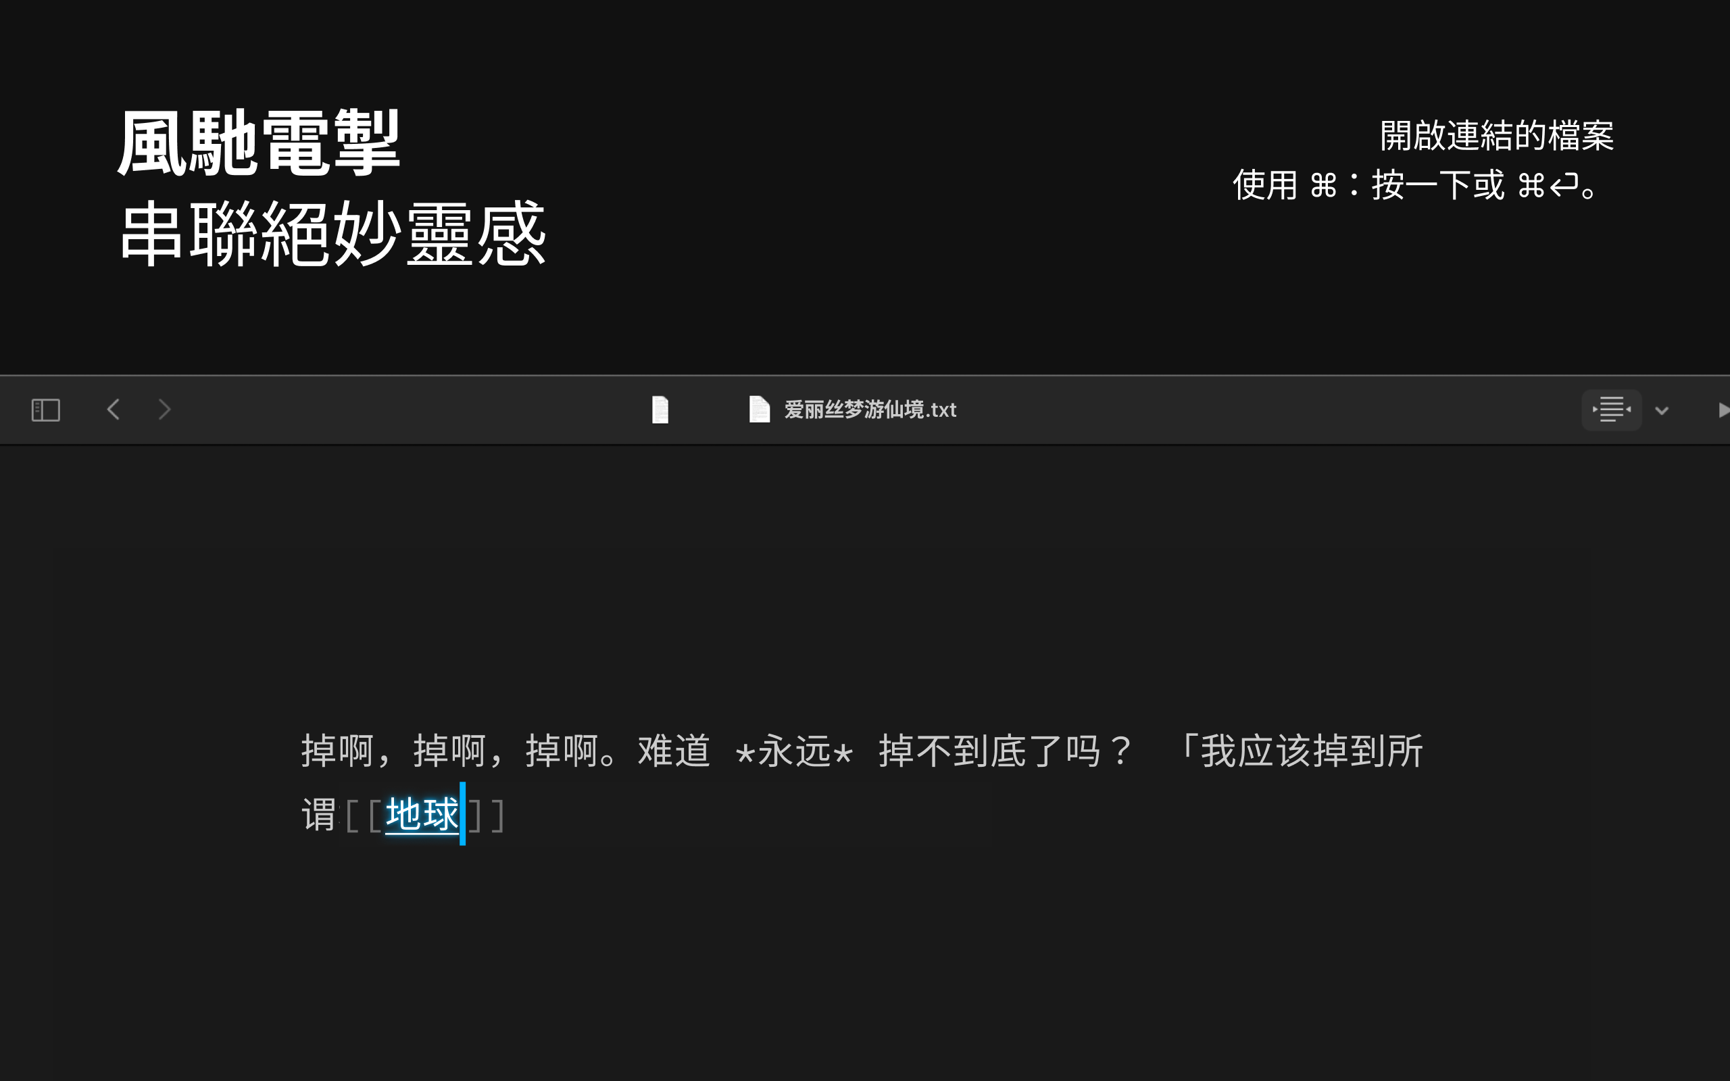Image resolution: width=1730 pixels, height=1081 pixels.
Task: Click the 開啟連結的檔案 caption text
Action: pos(1496,135)
